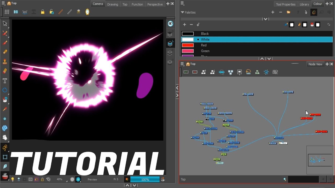This screenshot has height=188, width=335.
Task: Delete colour swatch with minus
Action: [191, 25]
